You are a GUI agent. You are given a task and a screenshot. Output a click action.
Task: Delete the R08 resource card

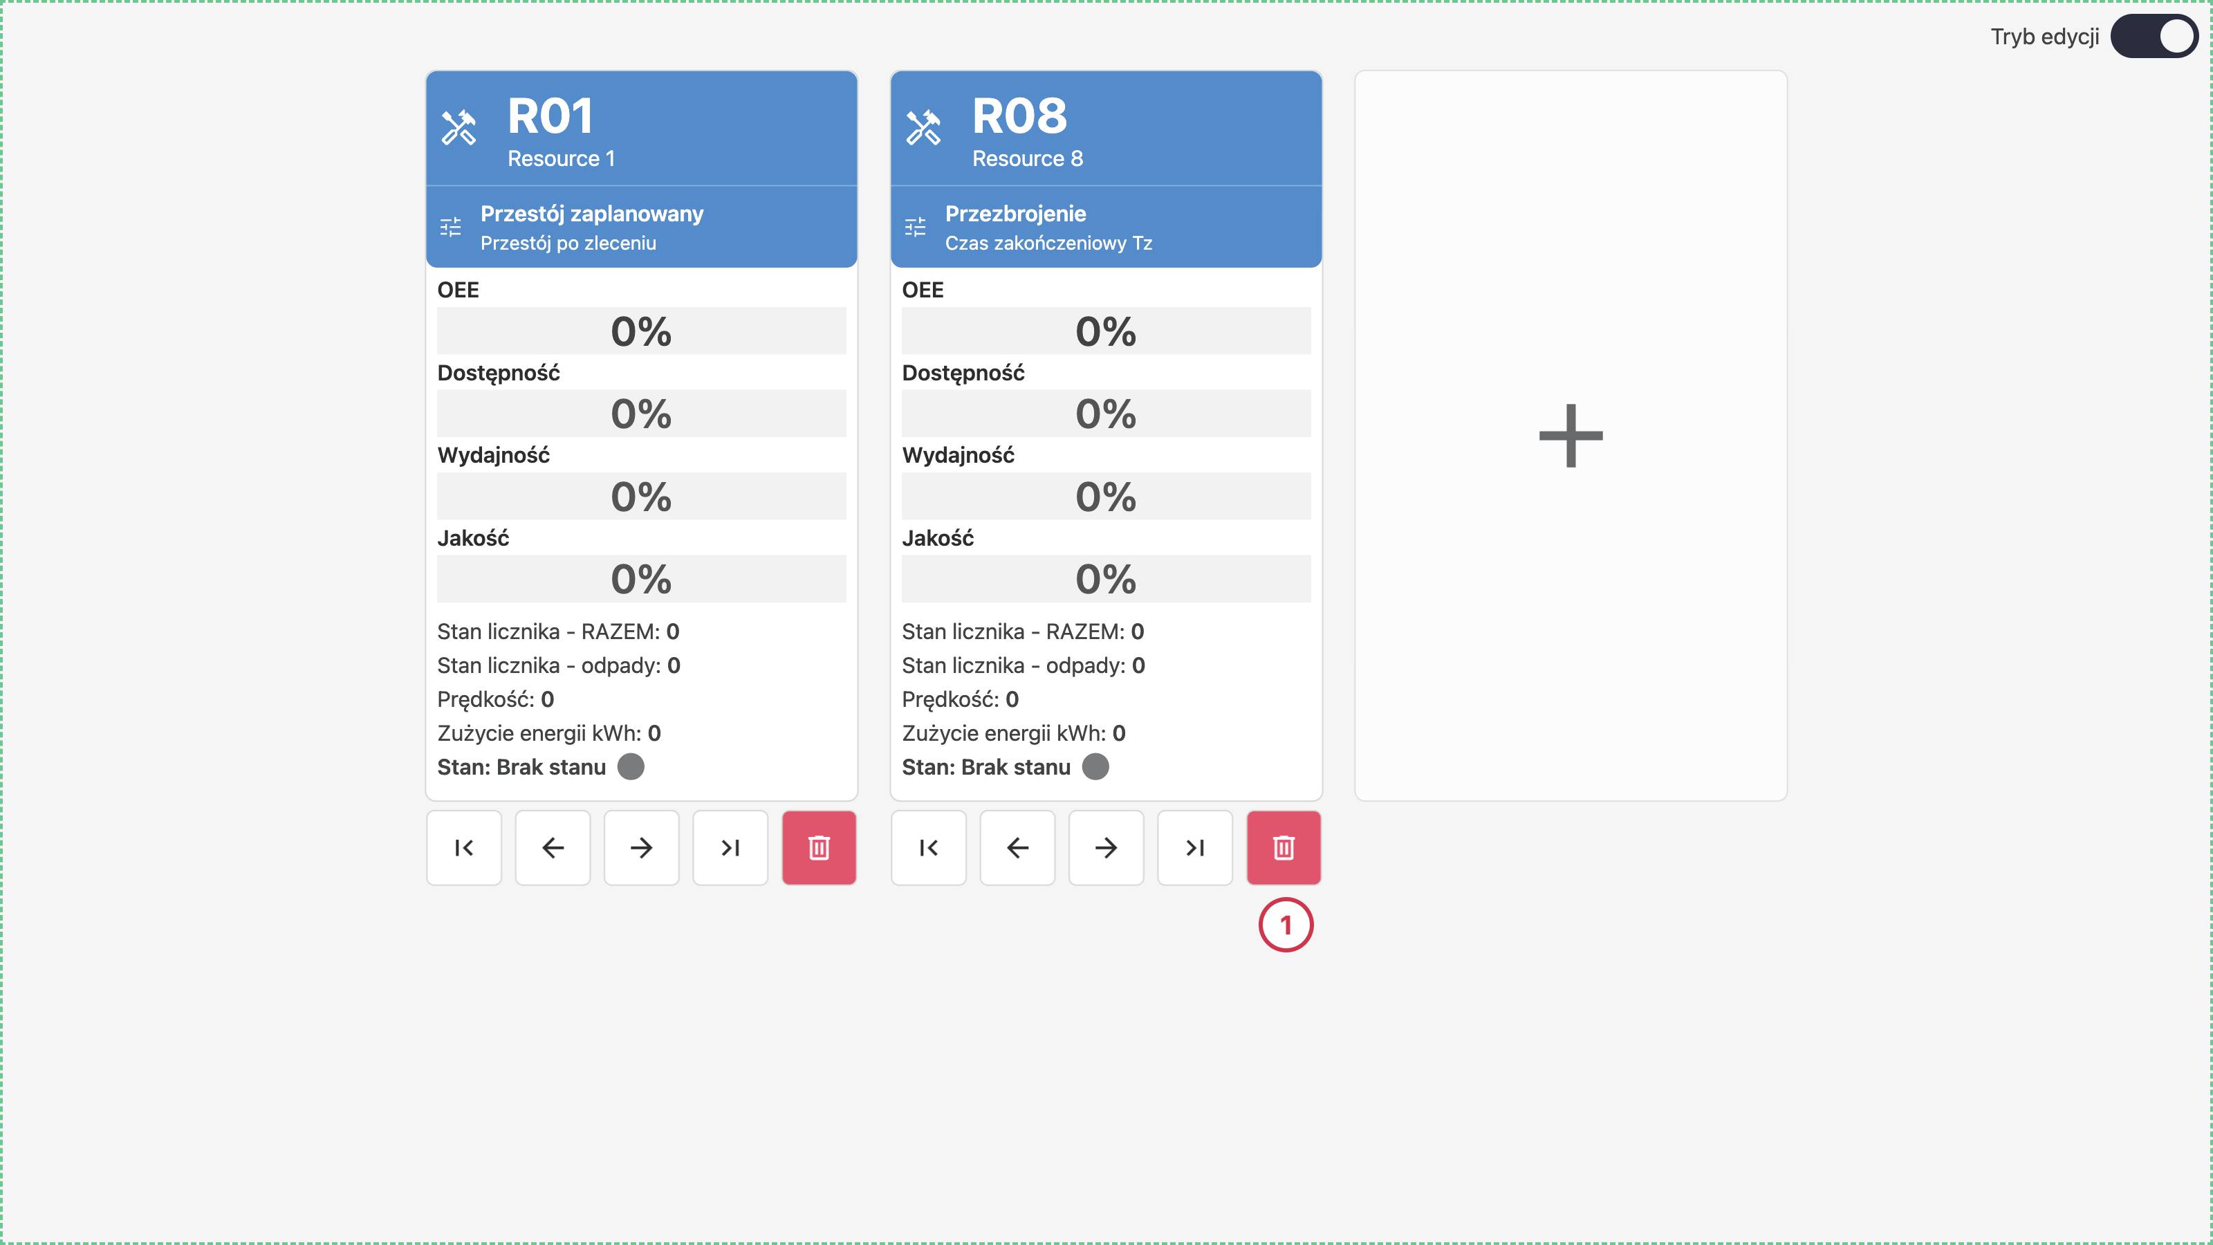coord(1284,848)
